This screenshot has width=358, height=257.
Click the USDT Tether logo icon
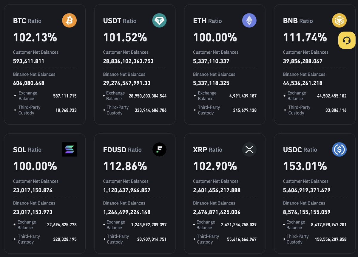(x=159, y=21)
